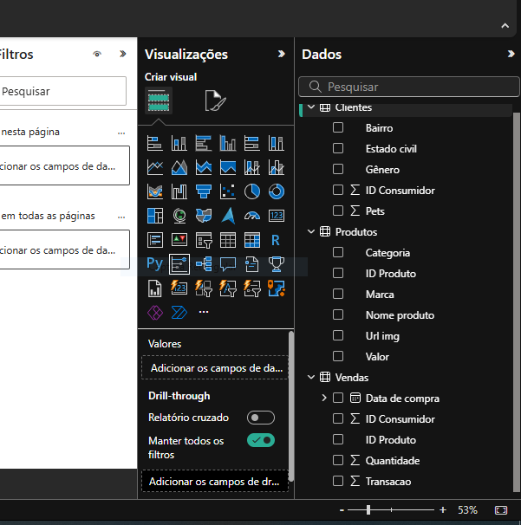Viewport: 521px width, 525px height.
Task: Choose the funnel chart visual
Action: coord(204,191)
